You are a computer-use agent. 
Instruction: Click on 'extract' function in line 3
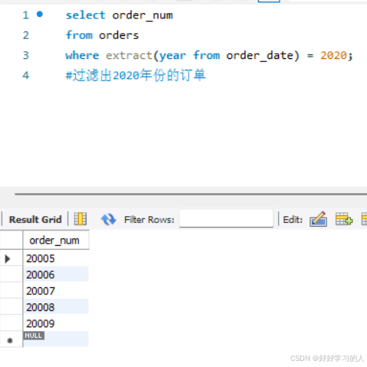click(x=129, y=55)
